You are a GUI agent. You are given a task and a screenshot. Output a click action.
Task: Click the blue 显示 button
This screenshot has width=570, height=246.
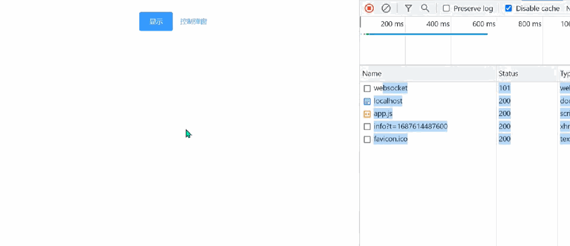click(x=156, y=22)
